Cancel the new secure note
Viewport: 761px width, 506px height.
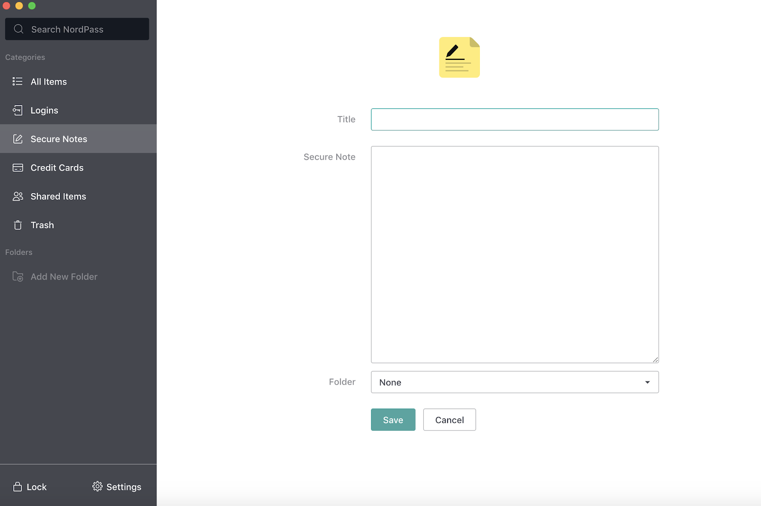449,419
